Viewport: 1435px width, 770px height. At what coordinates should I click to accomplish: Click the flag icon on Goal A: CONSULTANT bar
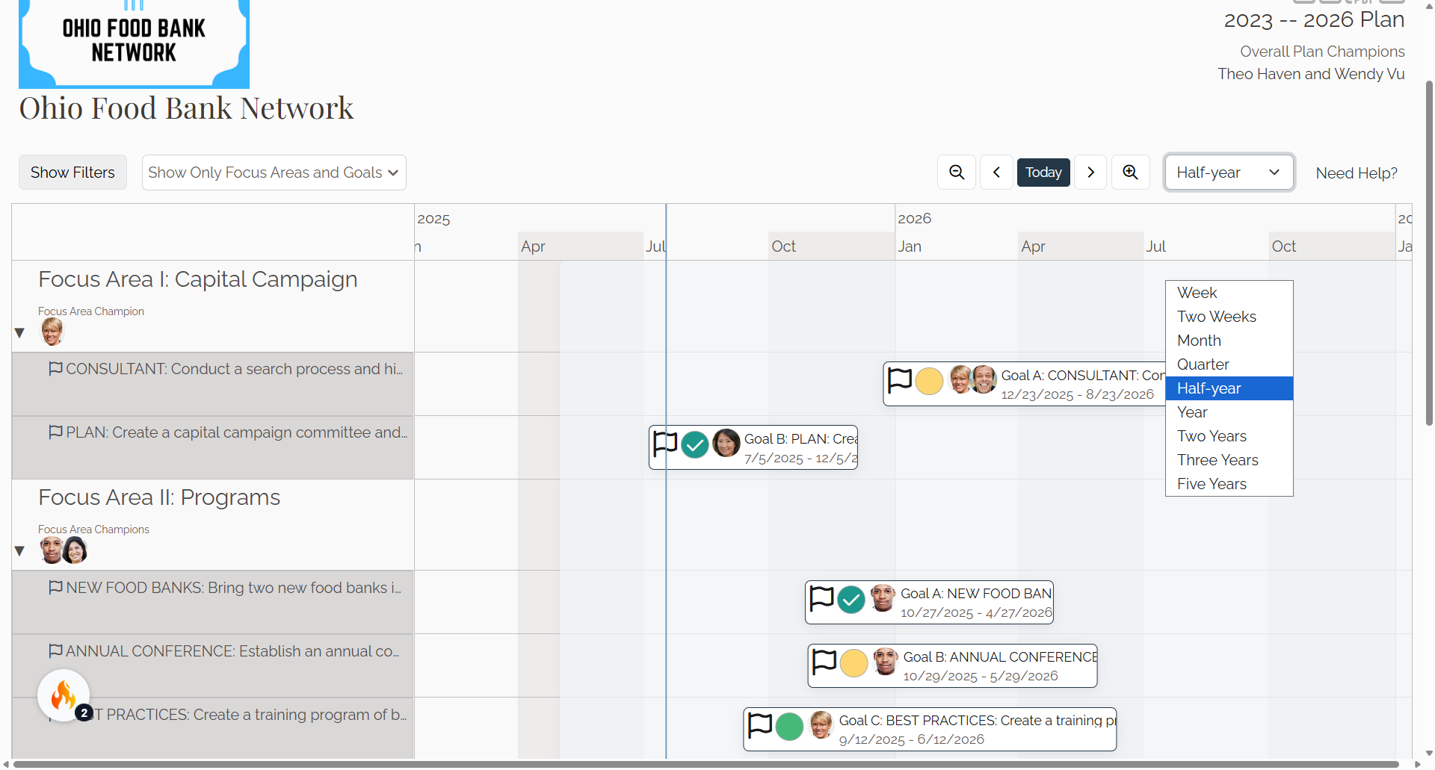[x=900, y=380]
